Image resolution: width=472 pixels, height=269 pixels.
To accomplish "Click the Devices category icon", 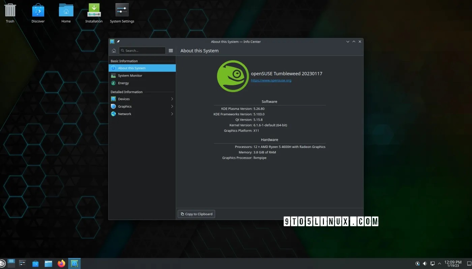I will tap(114, 99).
